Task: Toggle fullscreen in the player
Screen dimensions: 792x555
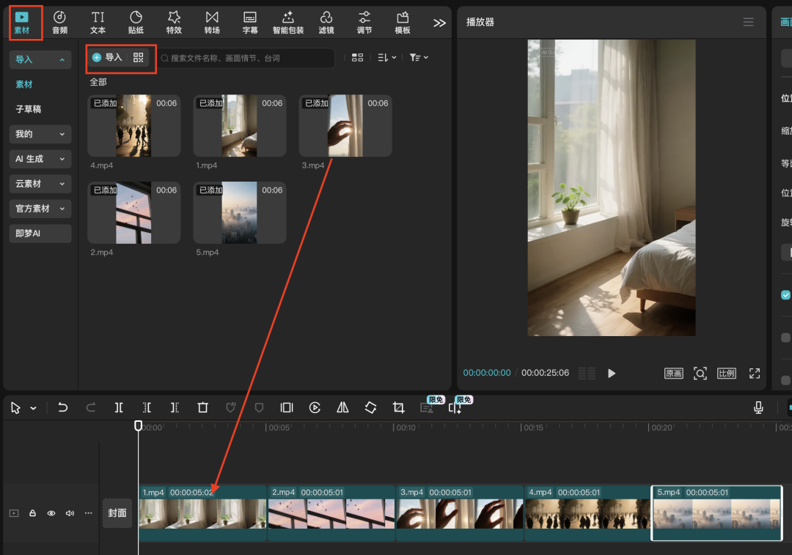Action: (754, 373)
